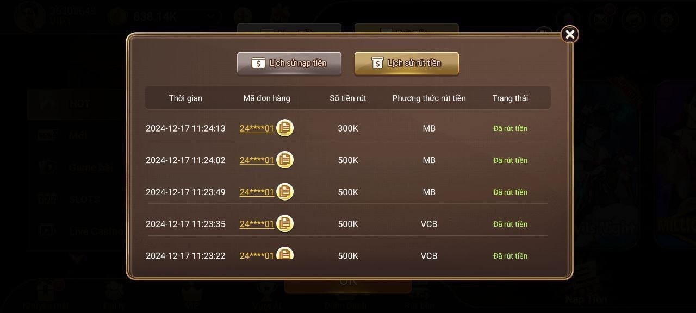Select the Lịch sử rút tiền tab
Viewport: 696px width, 313px height.
point(407,63)
